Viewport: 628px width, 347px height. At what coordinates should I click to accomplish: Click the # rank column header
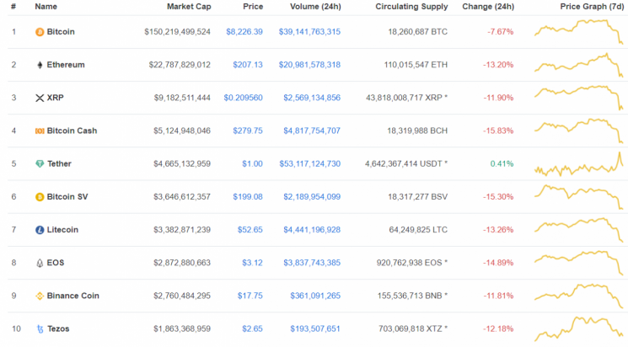(x=13, y=7)
